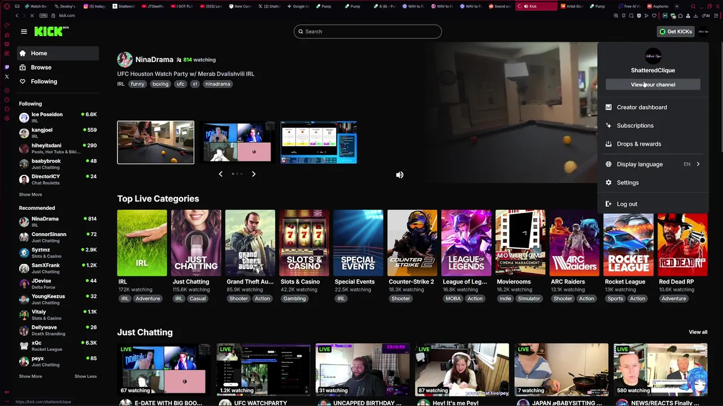Image resolution: width=723 pixels, height=406 pixels.
Task: Open the ARC Raiders category card
Action: tap(574, 243)
